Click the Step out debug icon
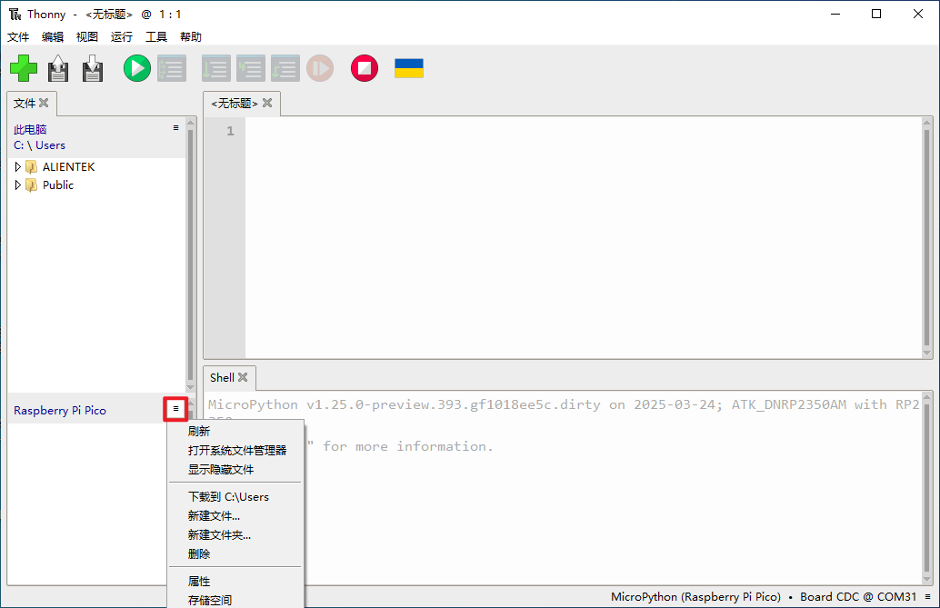The width and height of the screenshot is (940, 608). [x=285, y=68]
